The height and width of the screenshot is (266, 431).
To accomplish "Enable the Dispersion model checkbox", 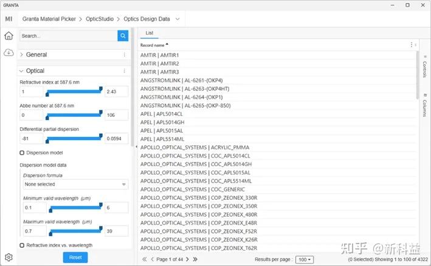I will tap(22, 153).
